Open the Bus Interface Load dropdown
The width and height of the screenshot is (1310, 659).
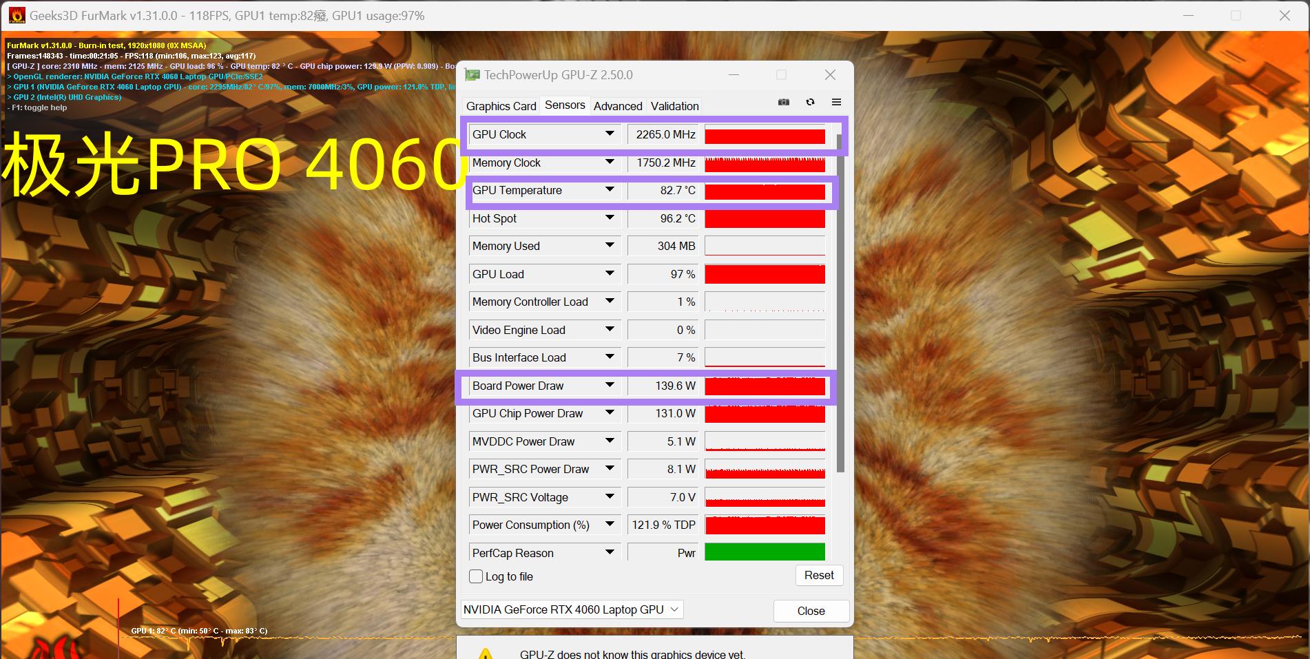coord(610,357)
